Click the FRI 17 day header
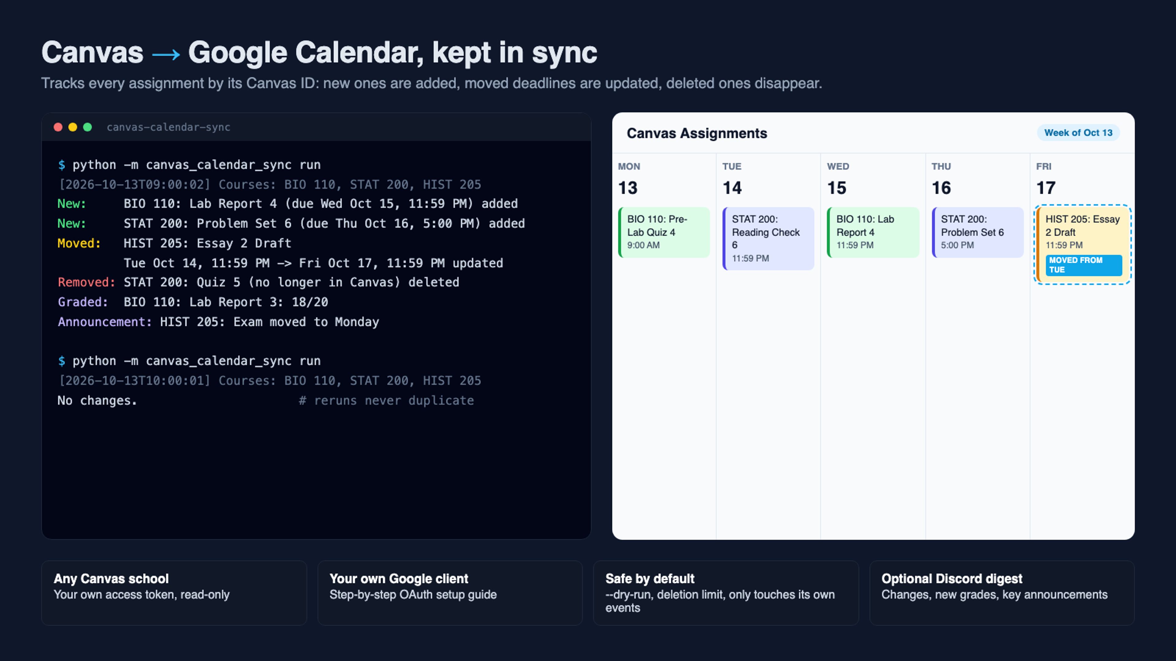The width and height of the screenshot is (1176, 661). point(1046,179)
